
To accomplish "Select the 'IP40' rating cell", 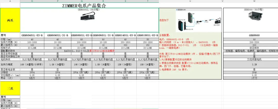I will pyautogui.click(x=254, y=72).
